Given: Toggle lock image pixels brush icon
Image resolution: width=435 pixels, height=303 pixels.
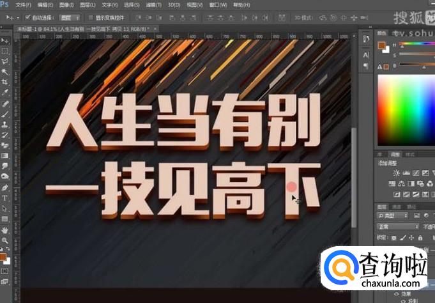Looking at the screenshot, I should click(403, 238).
